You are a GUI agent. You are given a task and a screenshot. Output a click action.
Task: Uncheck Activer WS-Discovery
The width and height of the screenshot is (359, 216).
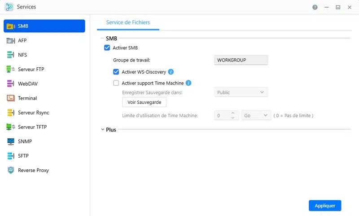click(x=116, y=72)
